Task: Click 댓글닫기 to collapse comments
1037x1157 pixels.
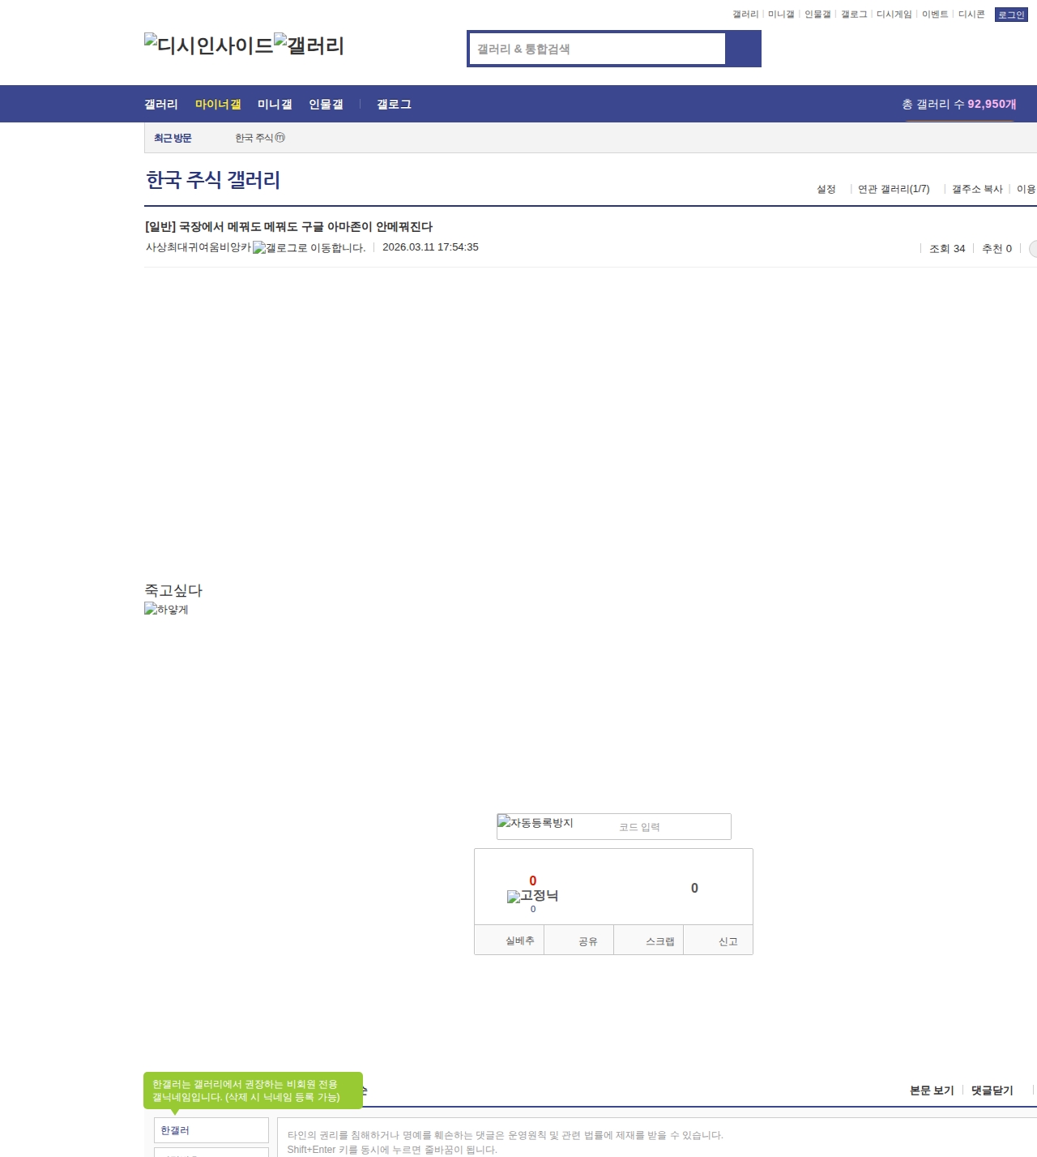Action: pyautogui.click(x=992, y=1091)
